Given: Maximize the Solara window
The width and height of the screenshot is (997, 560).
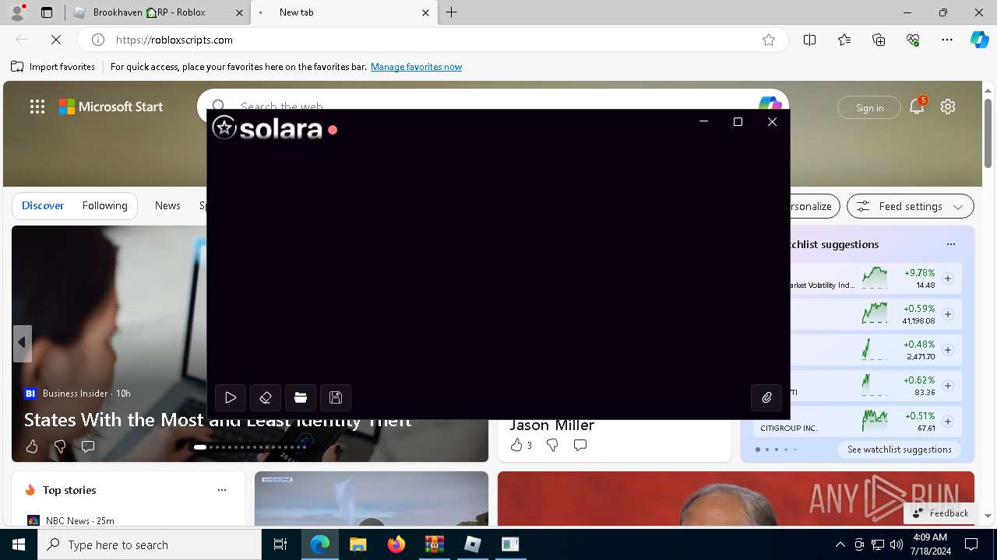Looking at the screenshot, I should point(738,121).
